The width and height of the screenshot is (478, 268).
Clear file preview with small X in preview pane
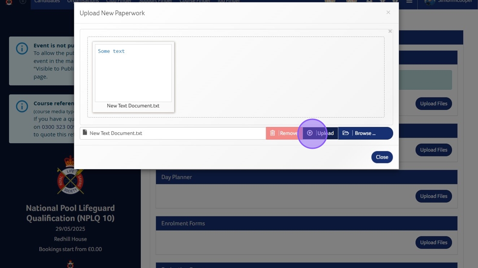point(390,32)
